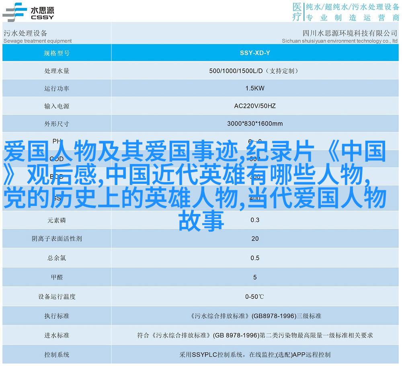Click the 甲醛 value 5 cell

tap(255, 277)
